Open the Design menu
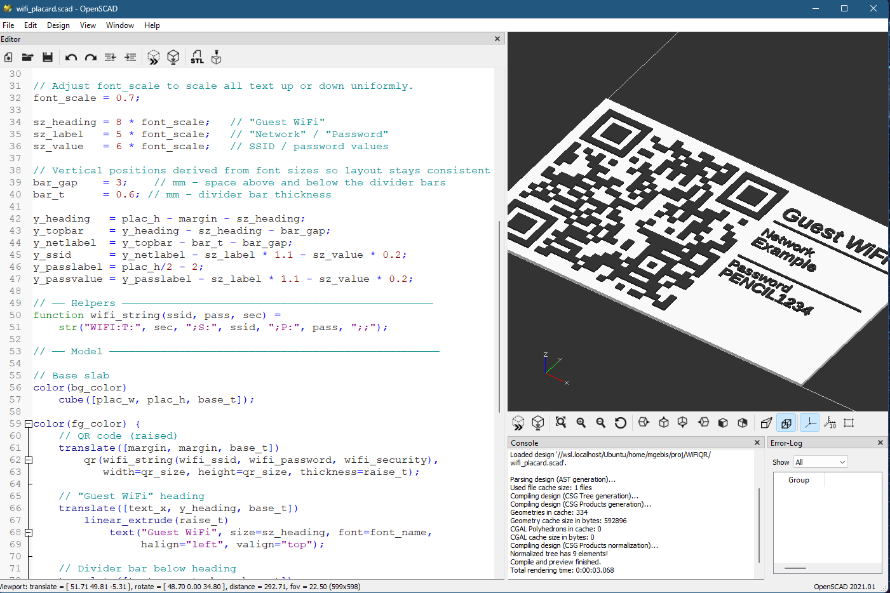890x593 pixels. pos(58,25)
